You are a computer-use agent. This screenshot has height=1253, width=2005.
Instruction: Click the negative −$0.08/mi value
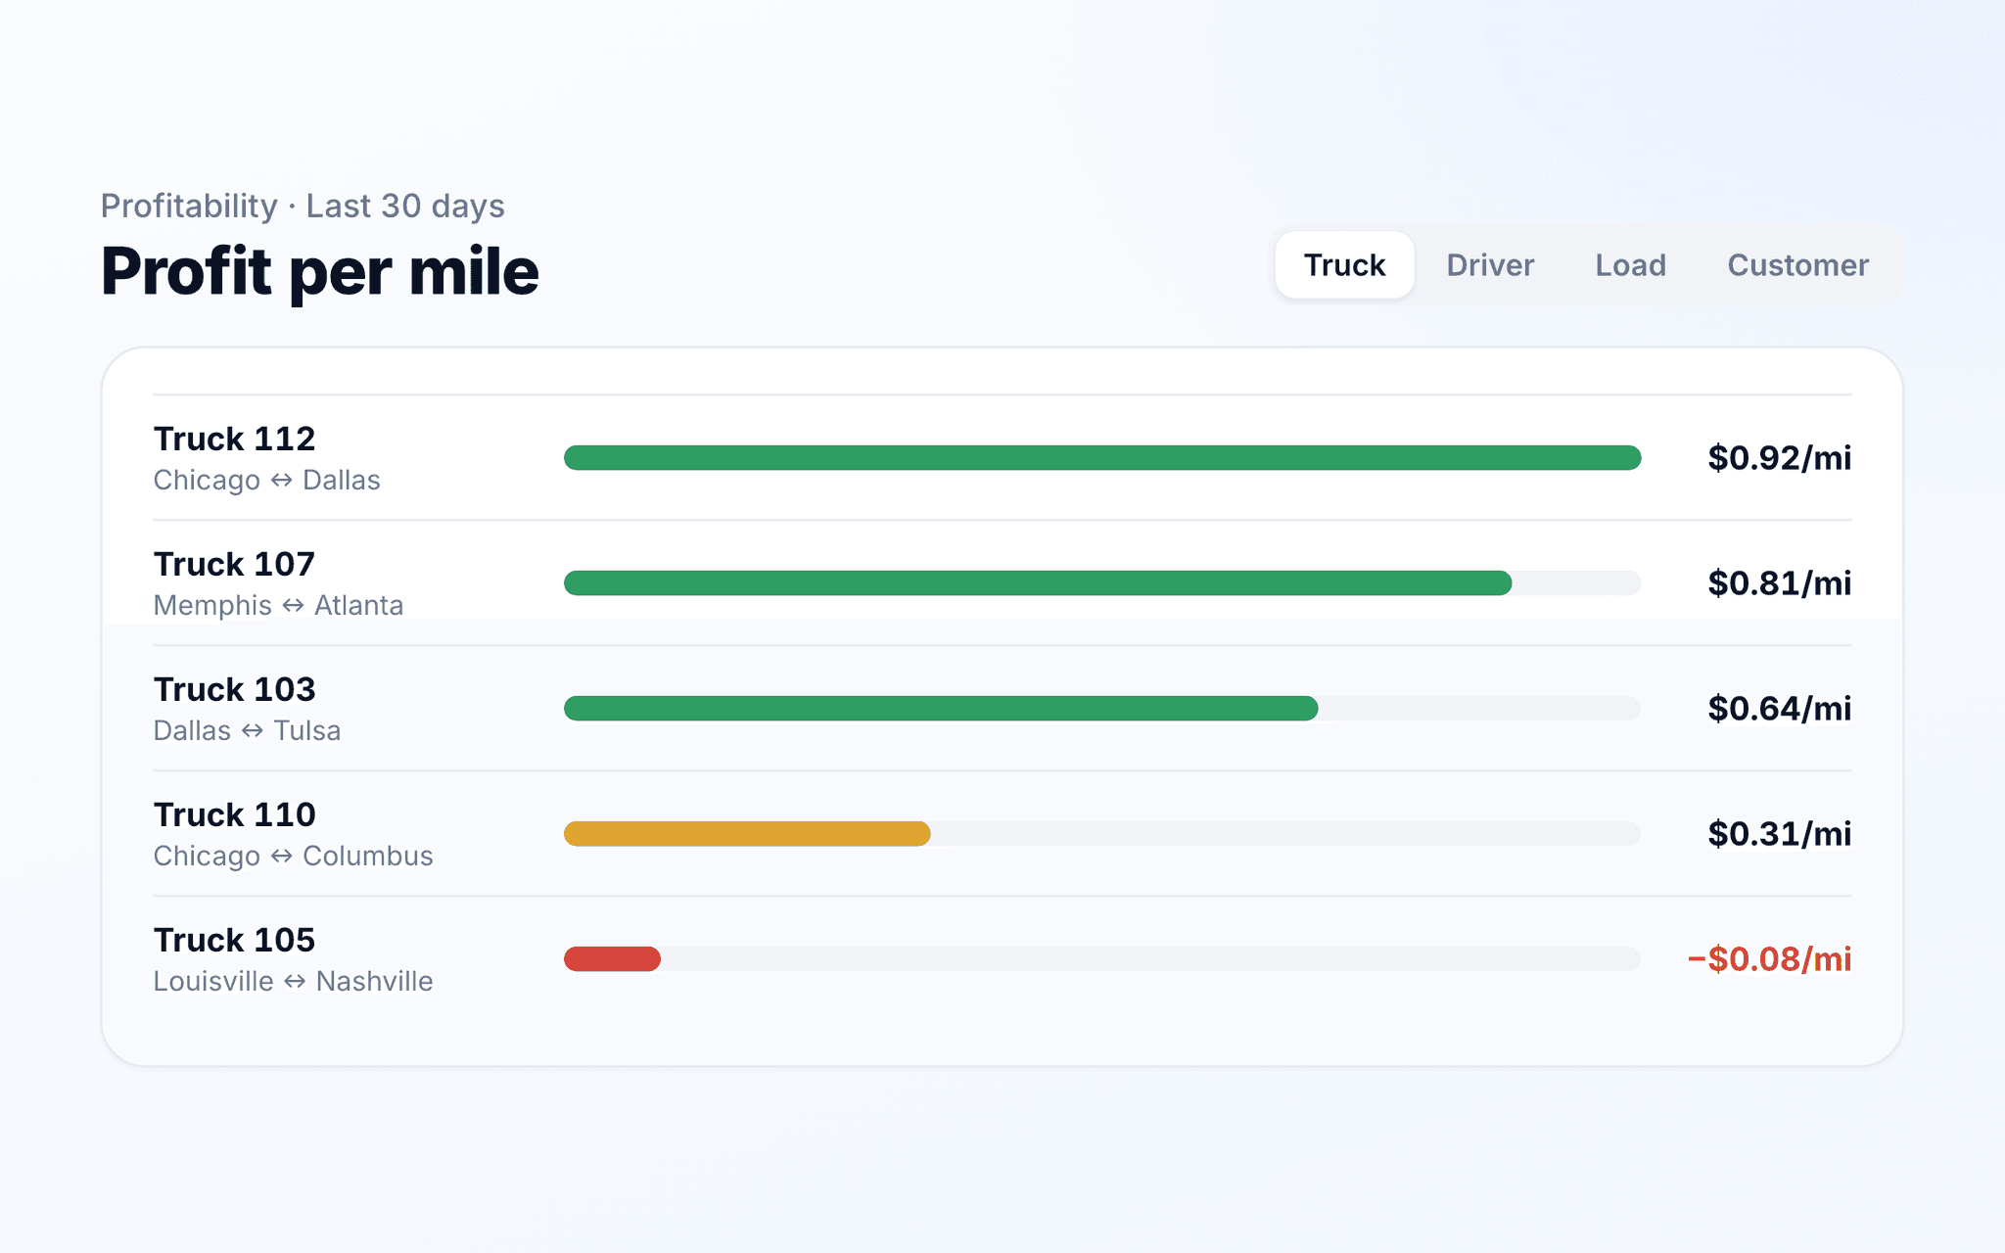(x=1769, y=959)
